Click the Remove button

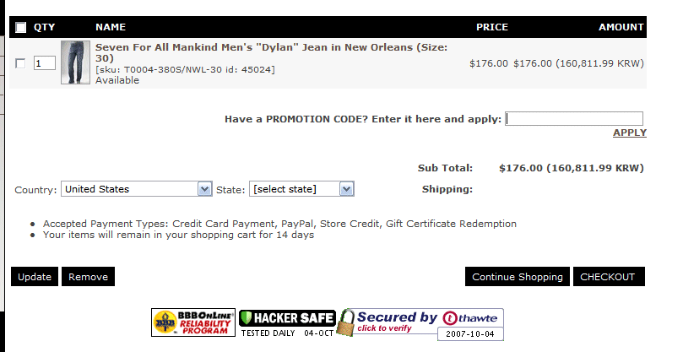[x=88, y=277]
